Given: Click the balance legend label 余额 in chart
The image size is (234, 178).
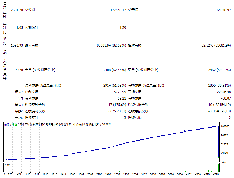Looking at the screenshot, I should (7, 124).
